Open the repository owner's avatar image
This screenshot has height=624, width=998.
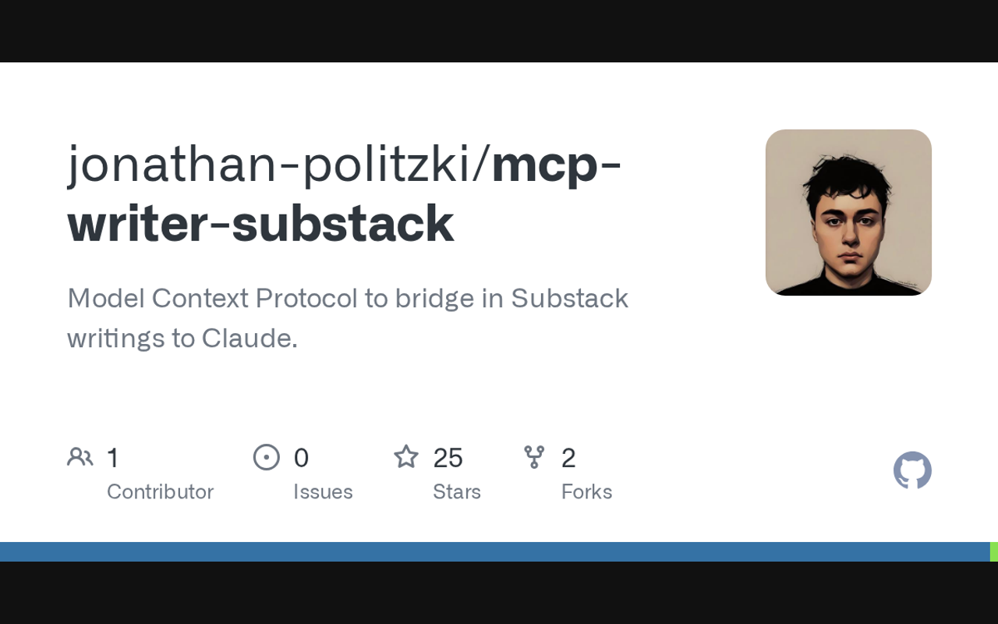click(848, 212)
